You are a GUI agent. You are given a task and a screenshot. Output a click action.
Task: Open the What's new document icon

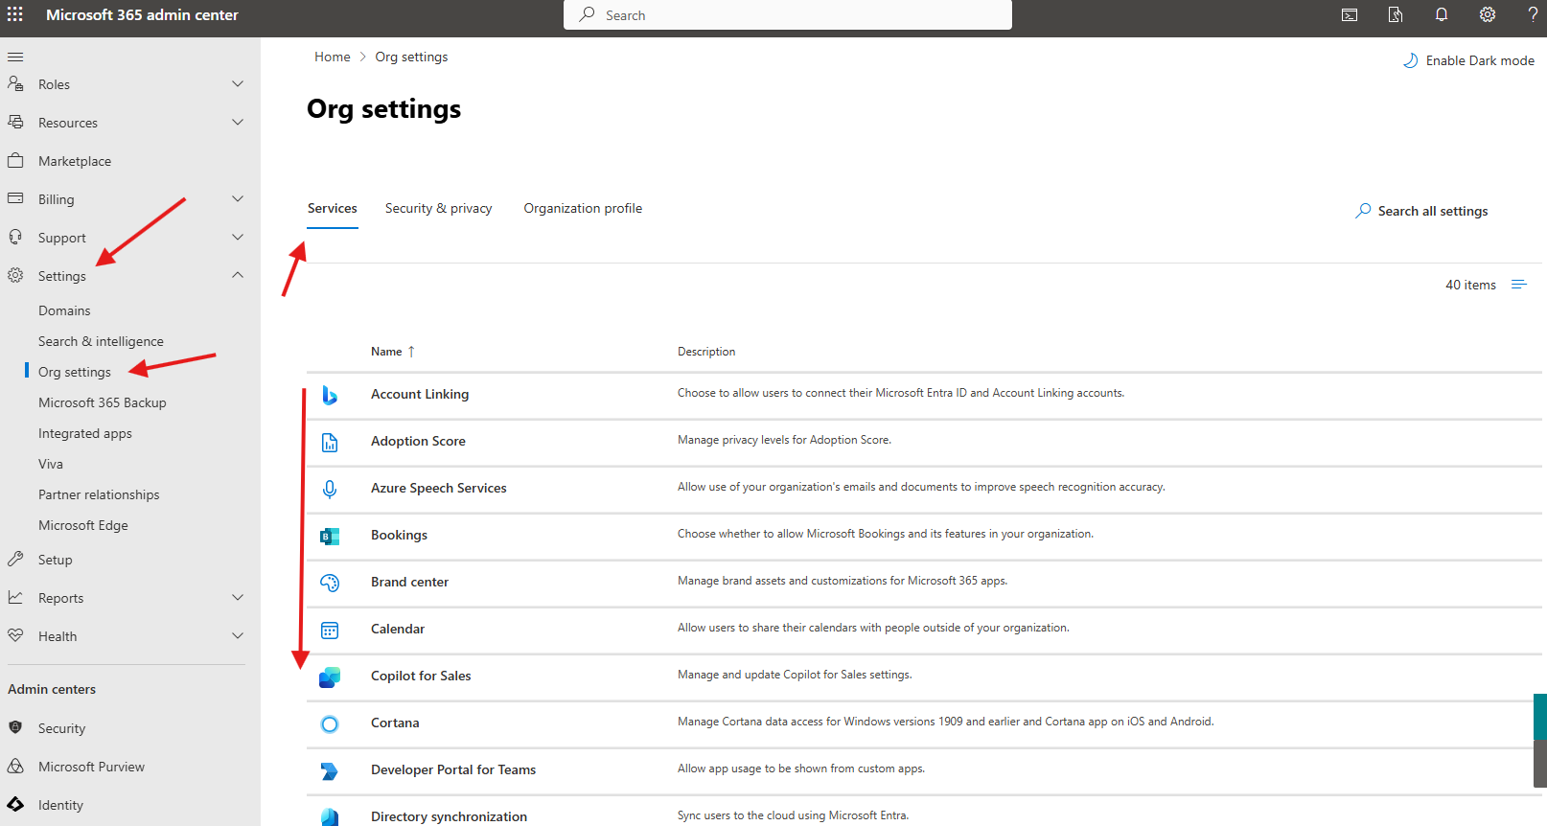coord(1396,14)
